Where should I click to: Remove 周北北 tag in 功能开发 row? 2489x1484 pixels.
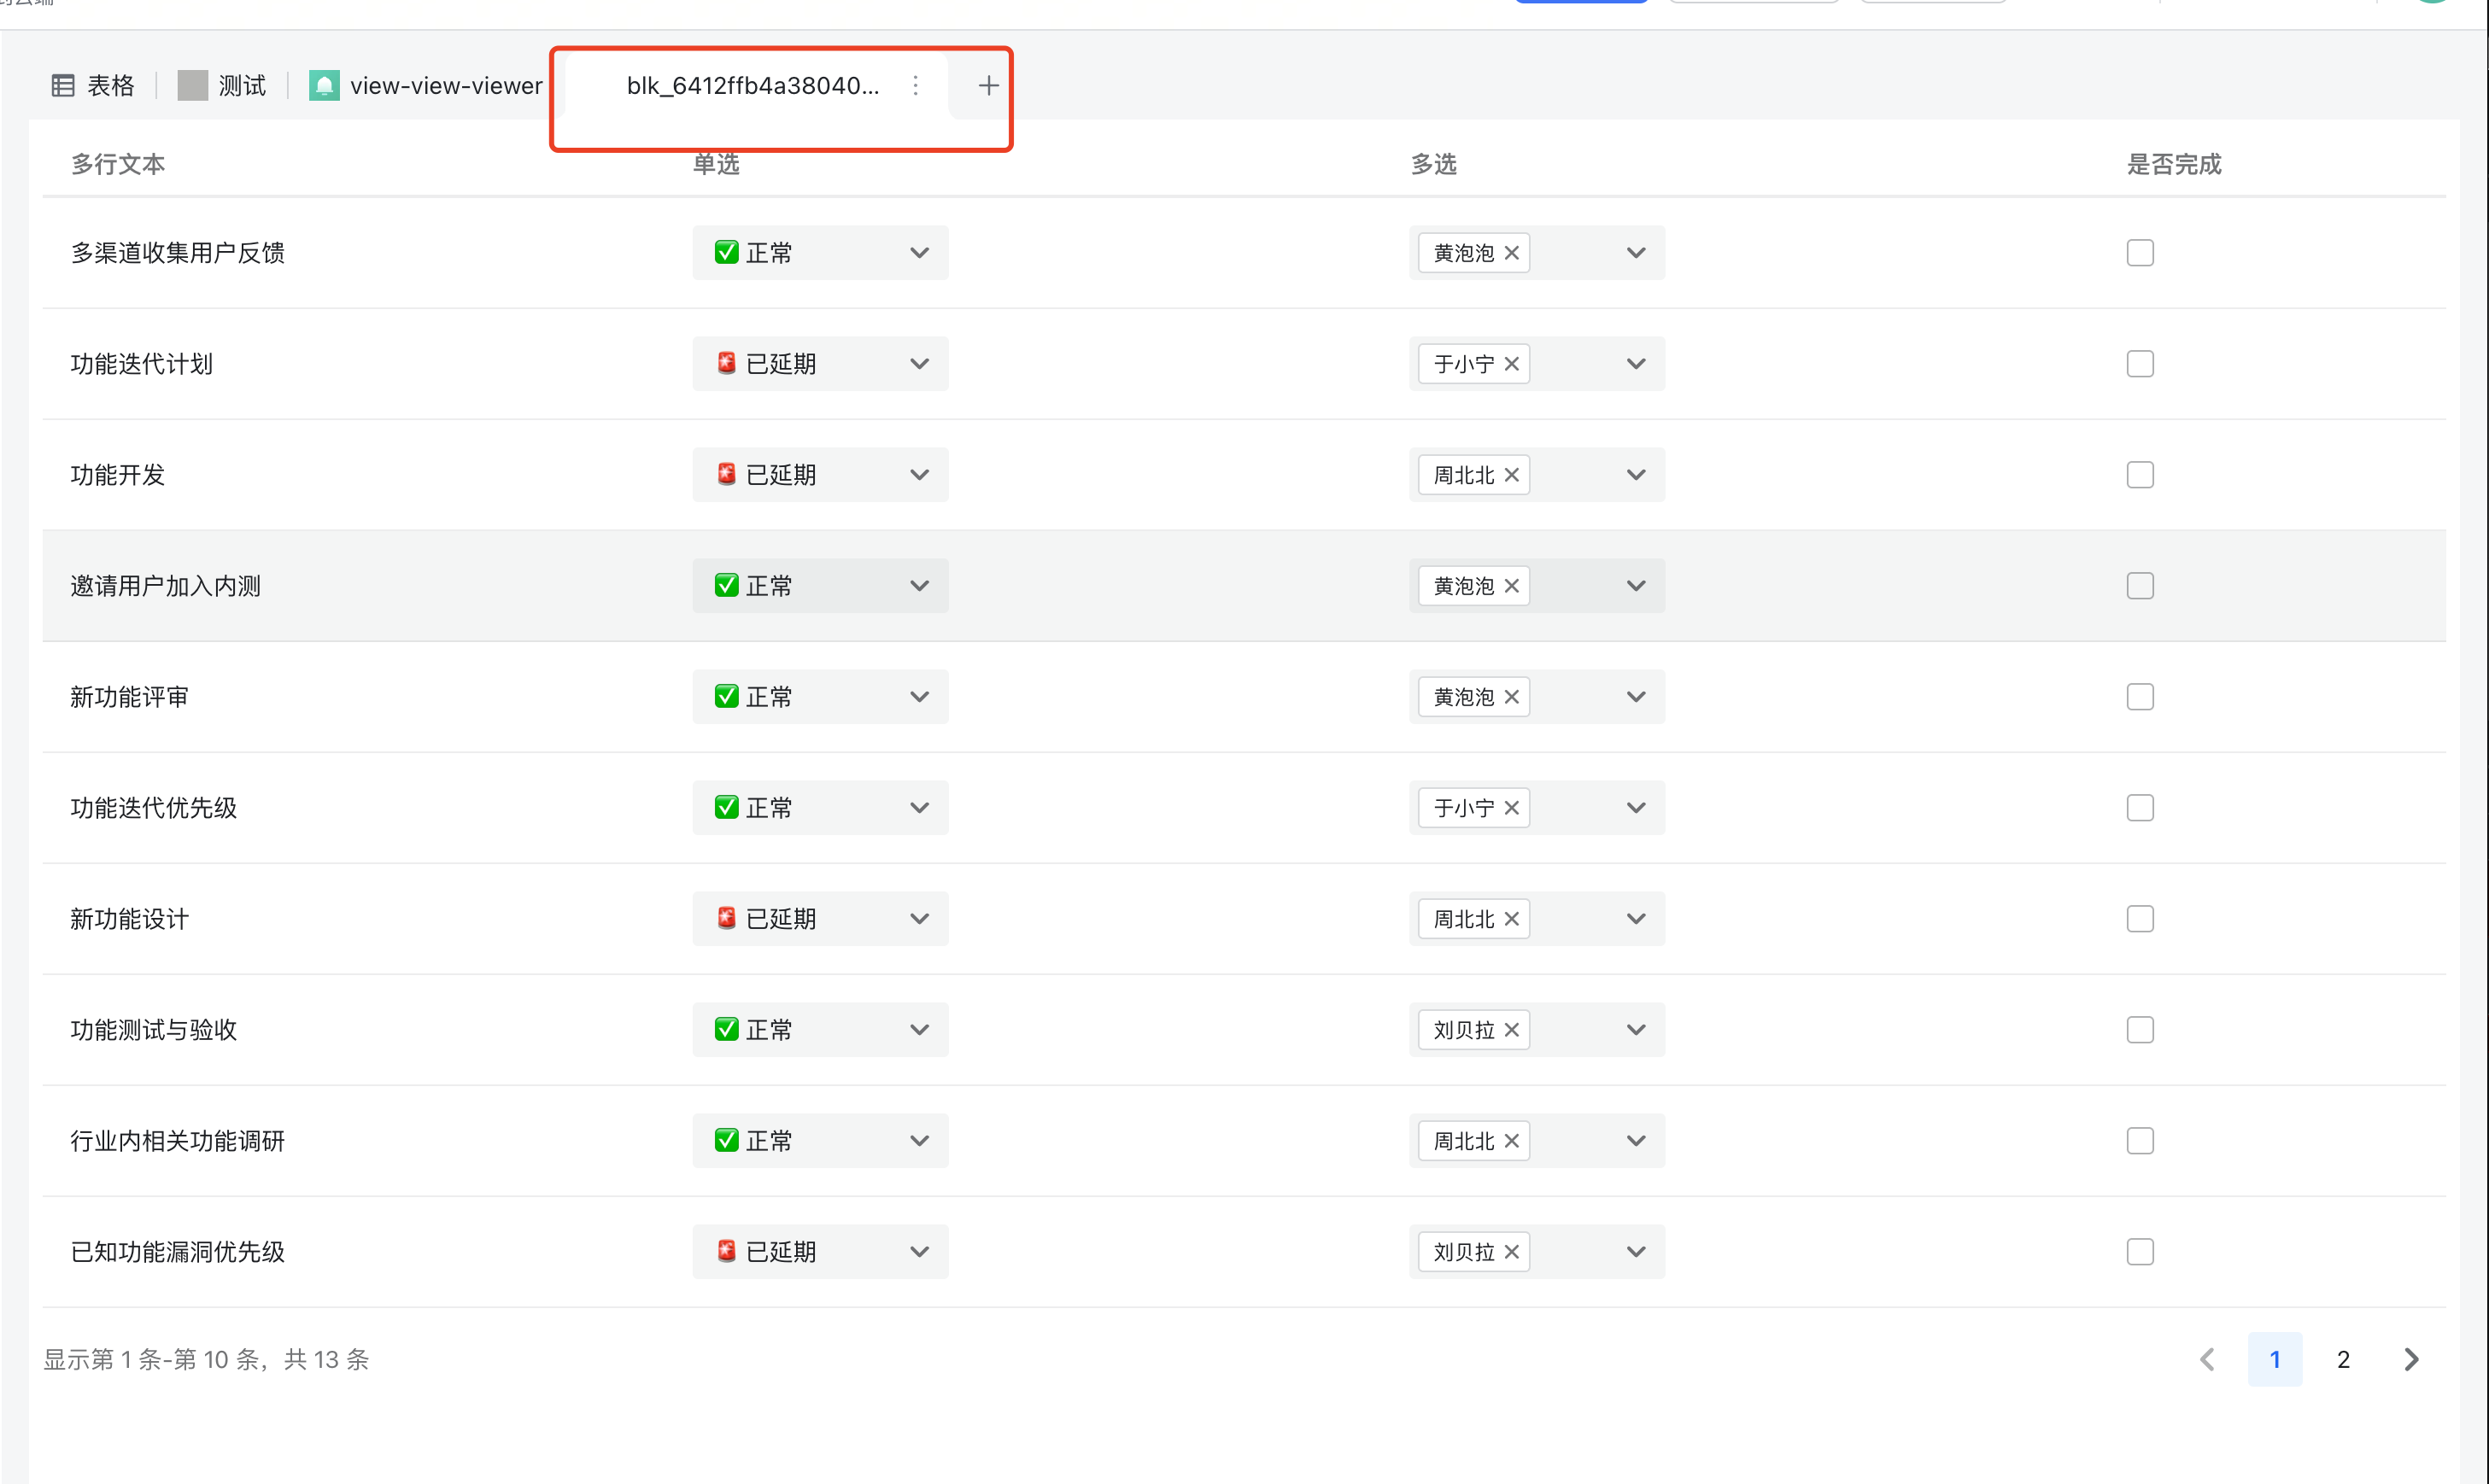[x=1512, y=475]
